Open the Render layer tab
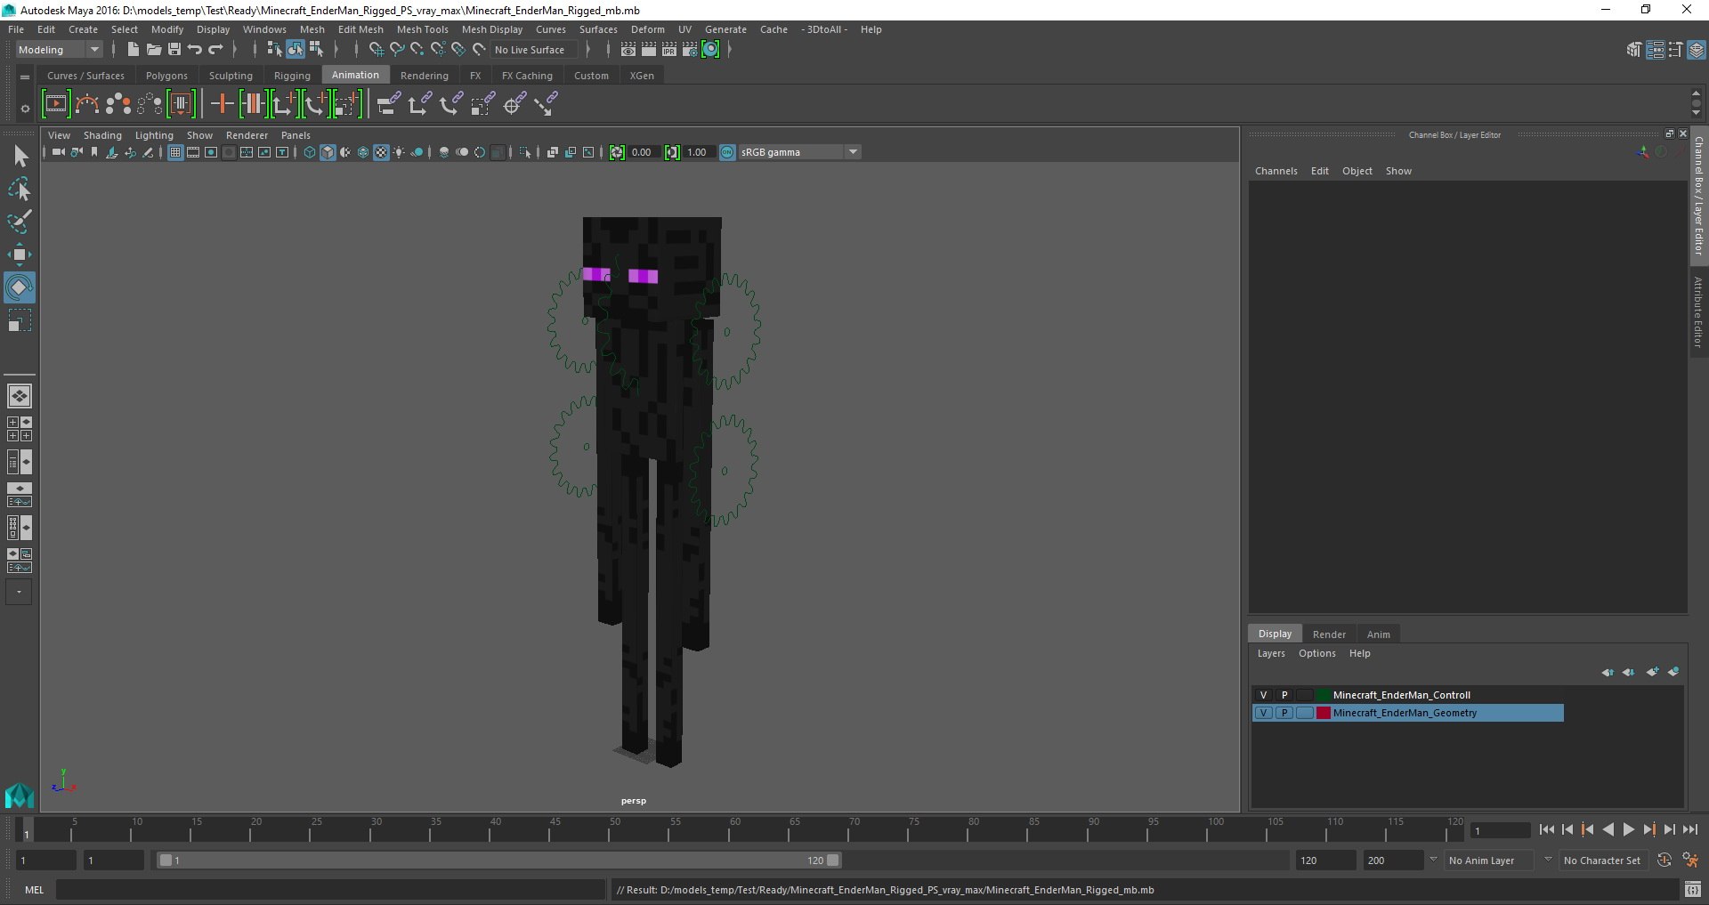The height and width of the screenshot is (905, 1709). (1329, 634)
